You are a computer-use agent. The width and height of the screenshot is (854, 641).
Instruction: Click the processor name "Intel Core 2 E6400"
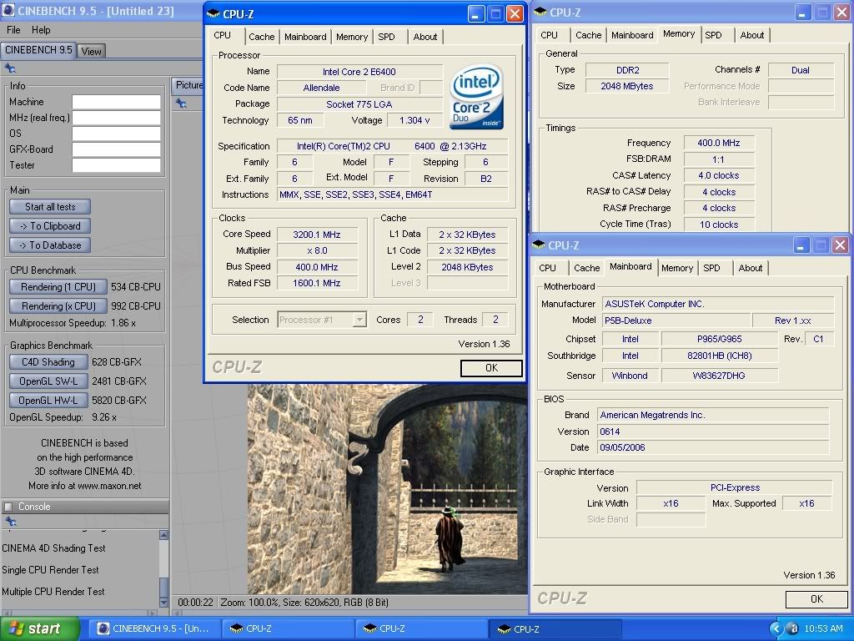359,72
